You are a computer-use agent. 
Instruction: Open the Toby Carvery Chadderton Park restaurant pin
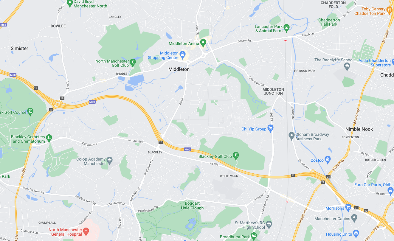pyautogui.click(x=389, y=11)
